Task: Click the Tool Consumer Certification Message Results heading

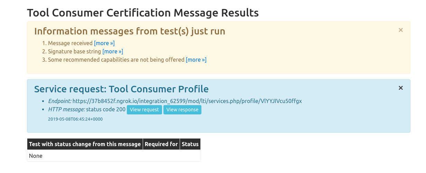Action: [x=143, y=13]
